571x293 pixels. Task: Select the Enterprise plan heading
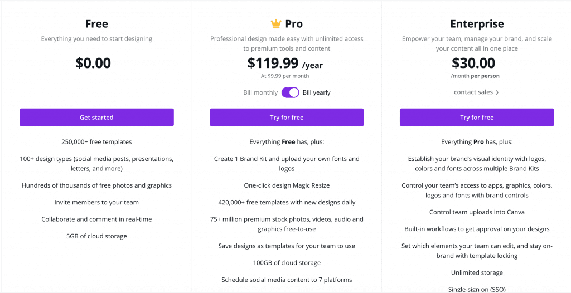(x=477, y=23)
